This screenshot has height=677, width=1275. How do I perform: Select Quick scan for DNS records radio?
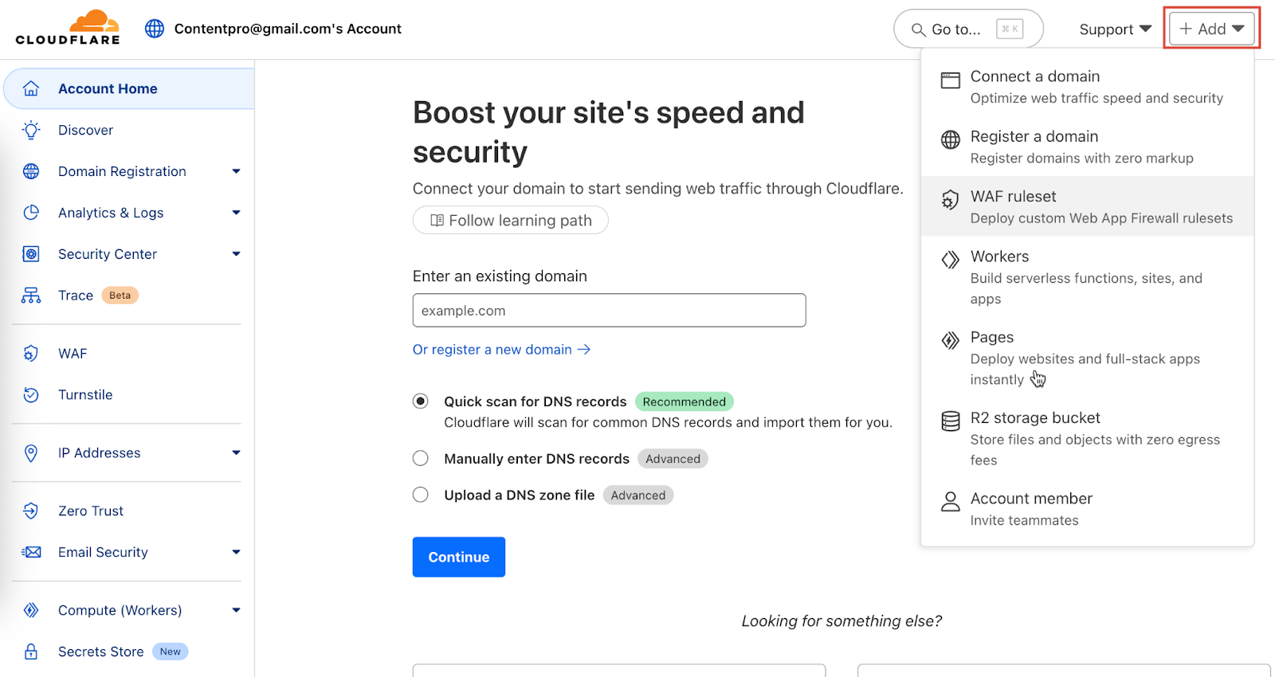click(x=421, y=401)
